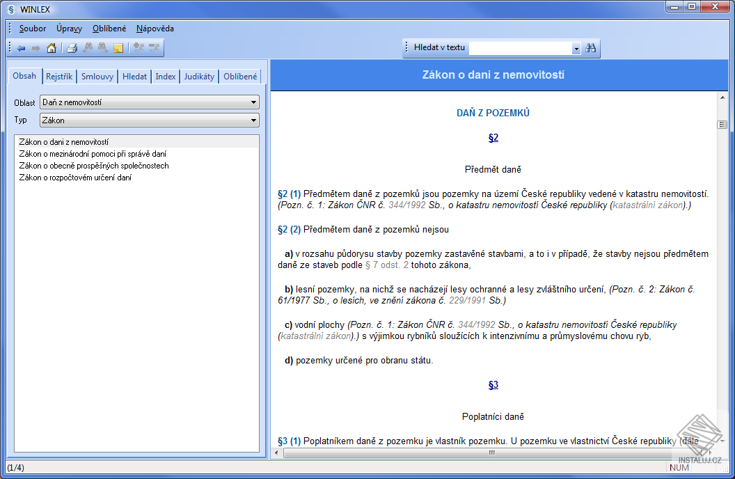
Task: Add a yellow sticky note
Action: coord(118,48)
